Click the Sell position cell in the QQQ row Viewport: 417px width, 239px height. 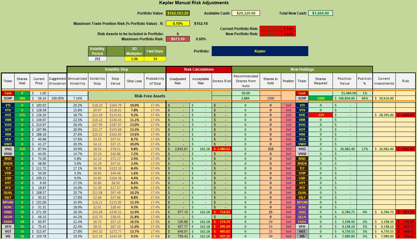coord(288,212)
